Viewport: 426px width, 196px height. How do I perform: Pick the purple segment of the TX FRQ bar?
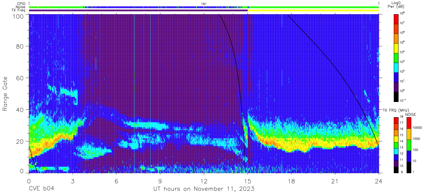click(x=396, y=164)
